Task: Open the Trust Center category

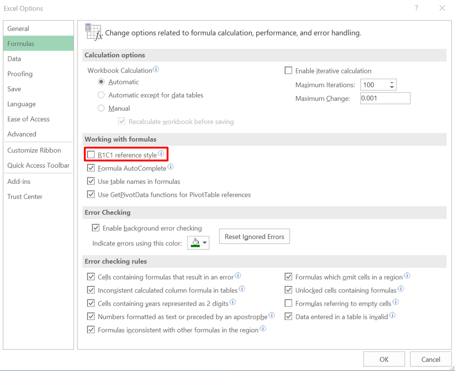Action: [x=38, y=196]
